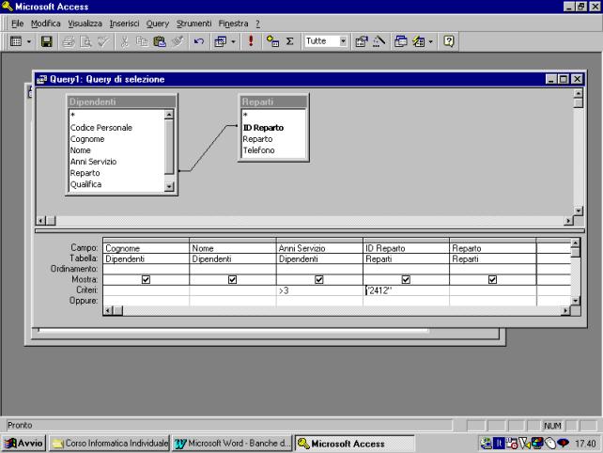
Task: Click the Show Table icon
Action: pos(272,41)
